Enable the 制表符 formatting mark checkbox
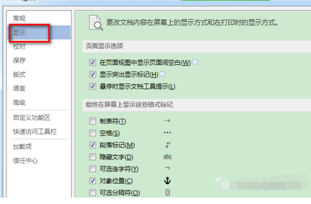This screenshot has height=204, width=311. pyautogui.click(x=92, y=121)
